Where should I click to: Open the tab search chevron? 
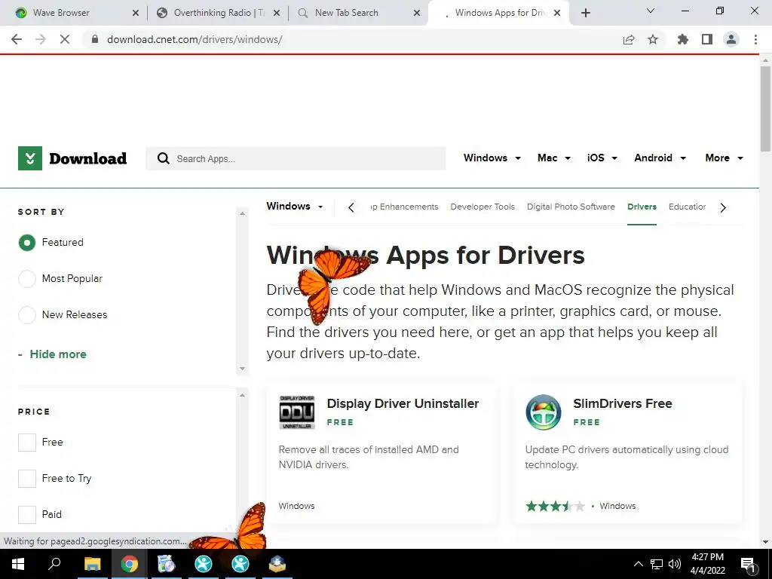click(x=651, y=11)
